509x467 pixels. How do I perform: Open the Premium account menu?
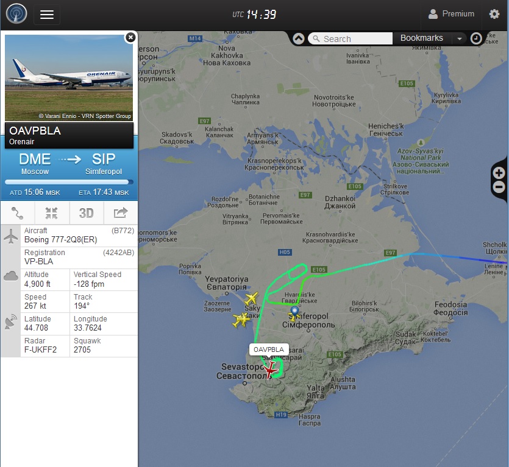(x=451, y=14)
